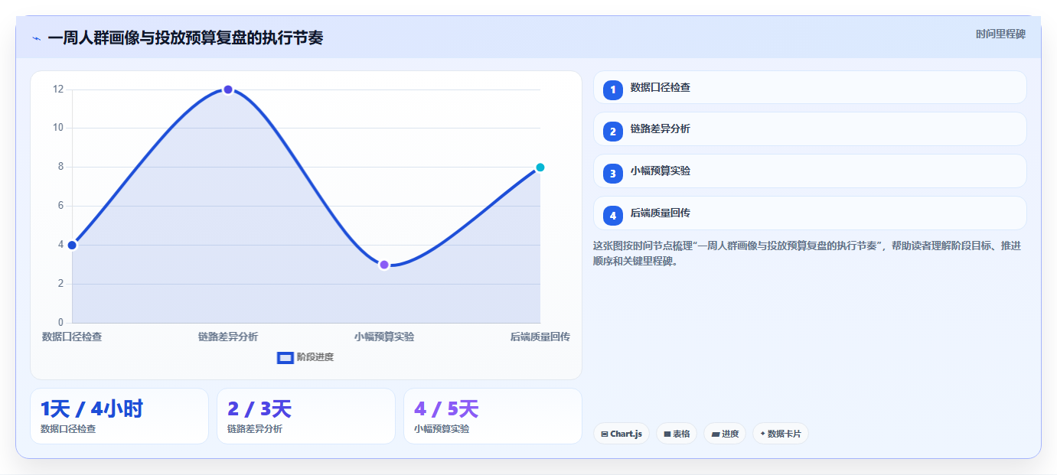Click y-axis label 12

(x=58, y=89)
